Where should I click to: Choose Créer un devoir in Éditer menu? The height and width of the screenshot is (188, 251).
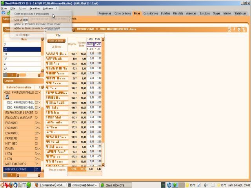click(21, 20)
